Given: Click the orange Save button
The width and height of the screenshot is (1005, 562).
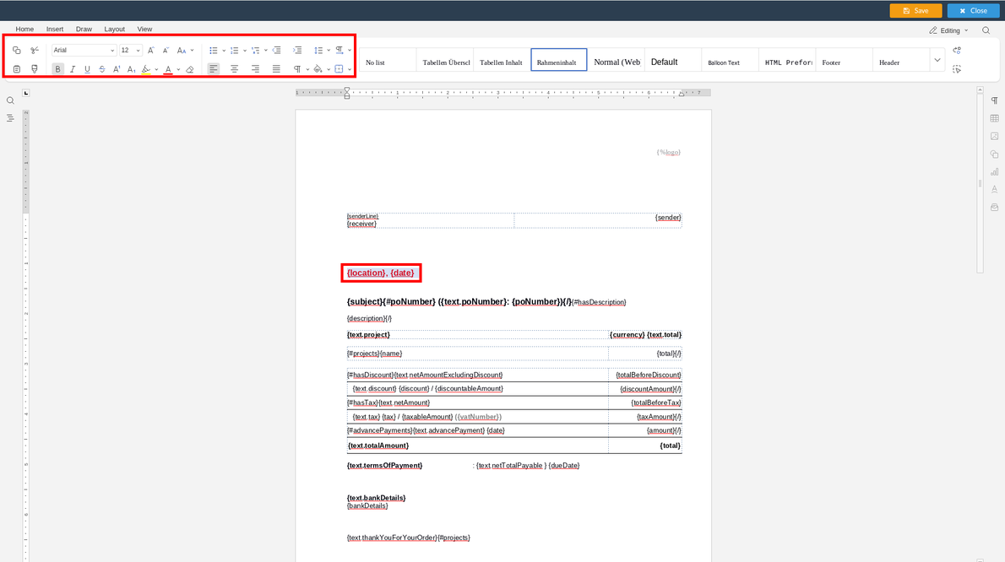Looking at the screenshot, I should [915, 11].
